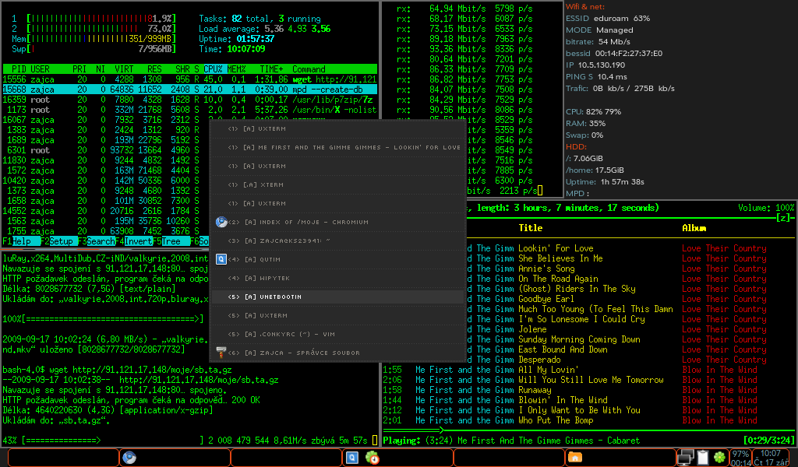Click F4 Invert in htop's function bar

point(134,241)
